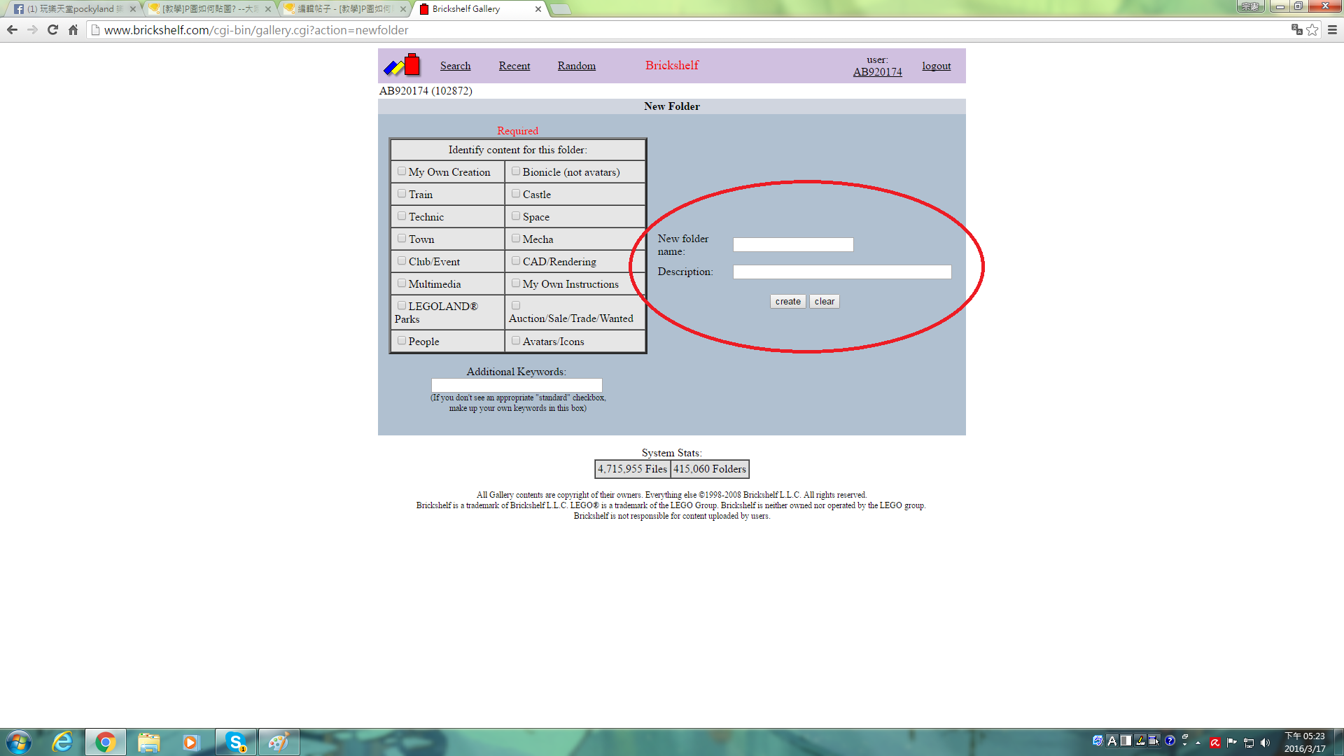Focus the New folder name field

point(793,244)
